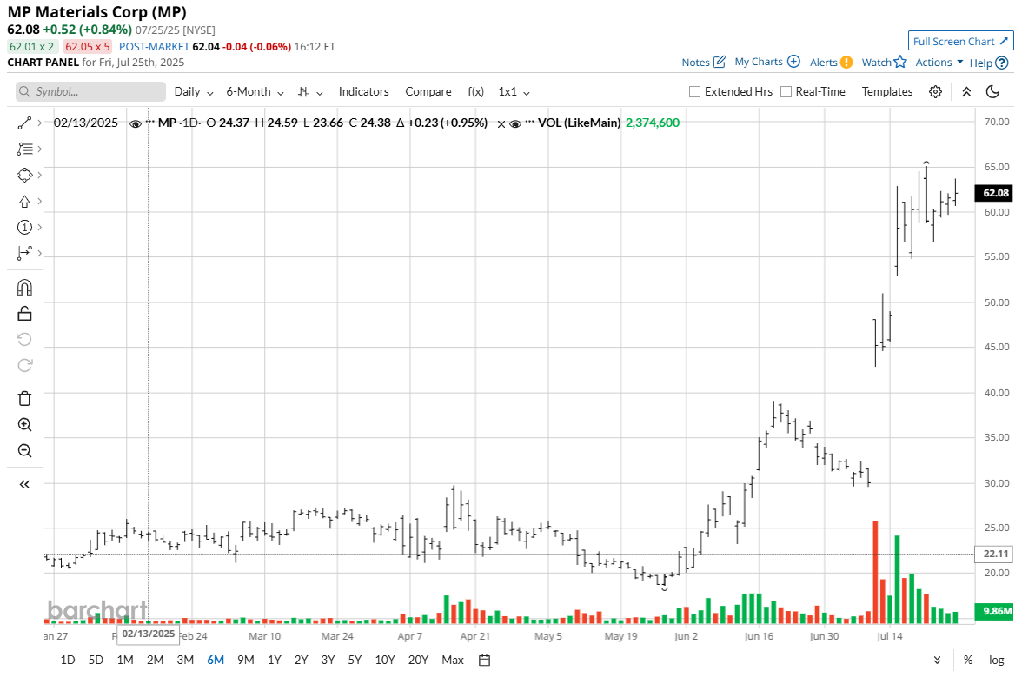The image size is (1035, 684).
Task: Open the 1x1 grid layout dropdown
Action: coord(514,92)
